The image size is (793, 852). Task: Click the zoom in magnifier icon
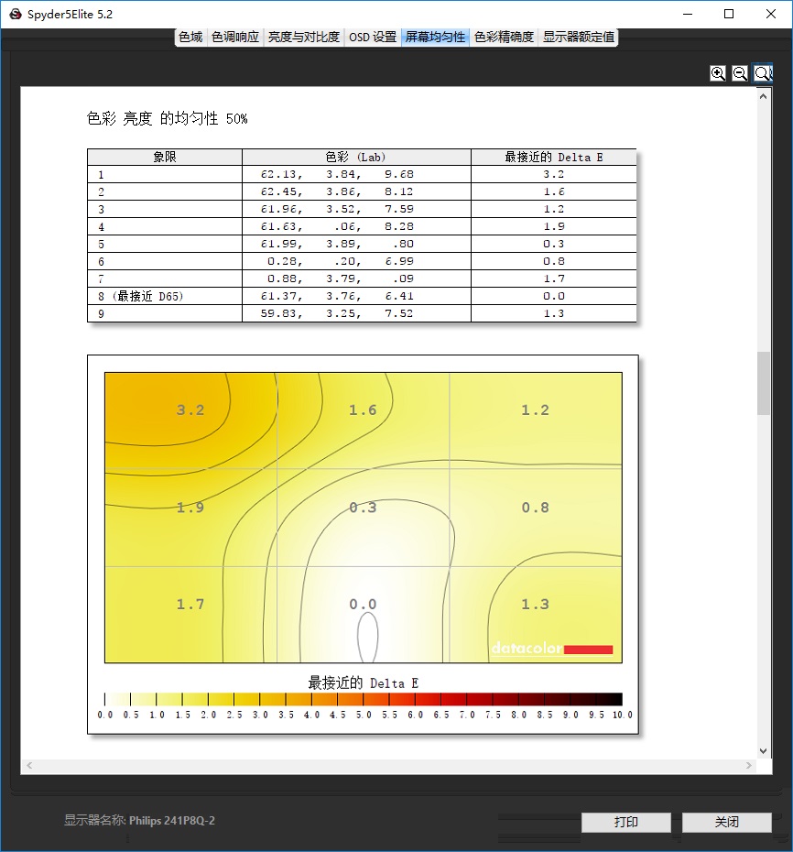(x=718, y=73)
